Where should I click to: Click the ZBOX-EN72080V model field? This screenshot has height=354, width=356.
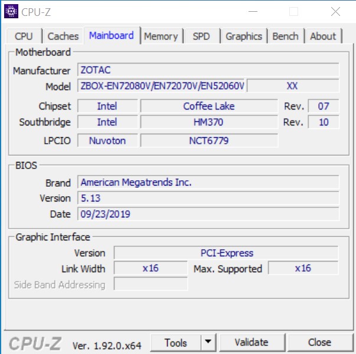[161, 85]
